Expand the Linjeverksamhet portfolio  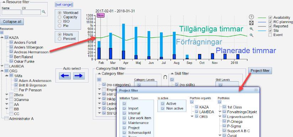click(x=220, y=117)
